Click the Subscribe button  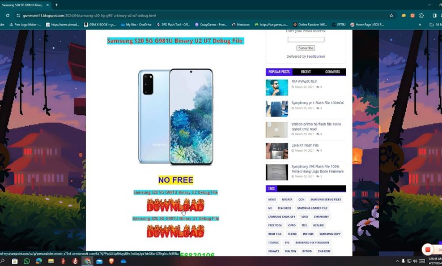pos(305,48)
